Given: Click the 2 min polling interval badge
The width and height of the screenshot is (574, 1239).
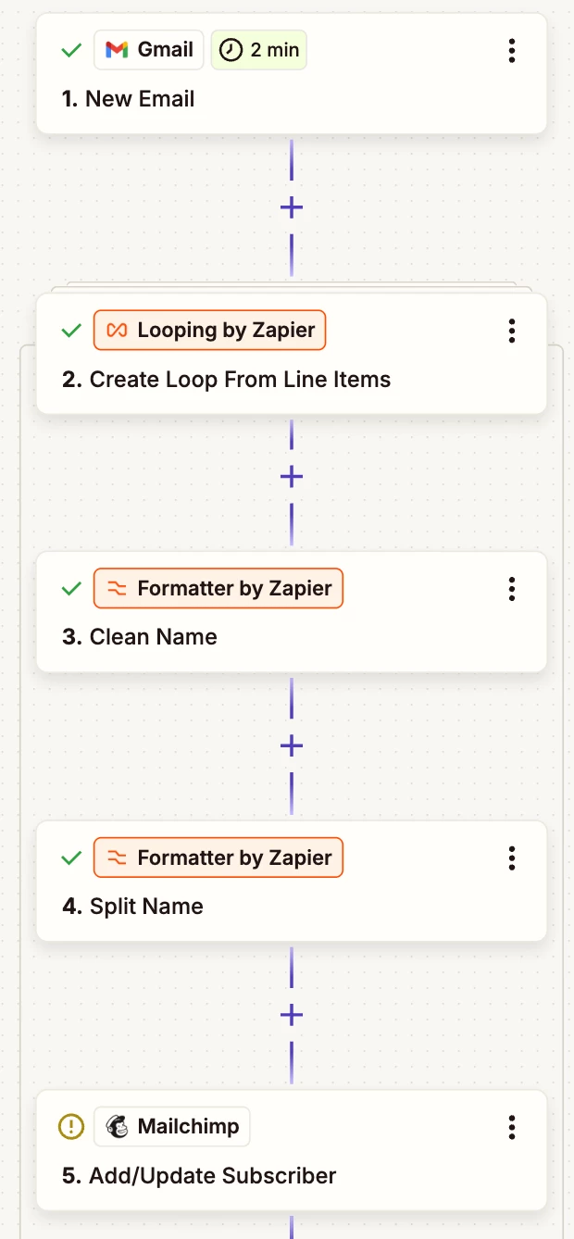Looking at the screenshot, I should [x=259, y=50].
